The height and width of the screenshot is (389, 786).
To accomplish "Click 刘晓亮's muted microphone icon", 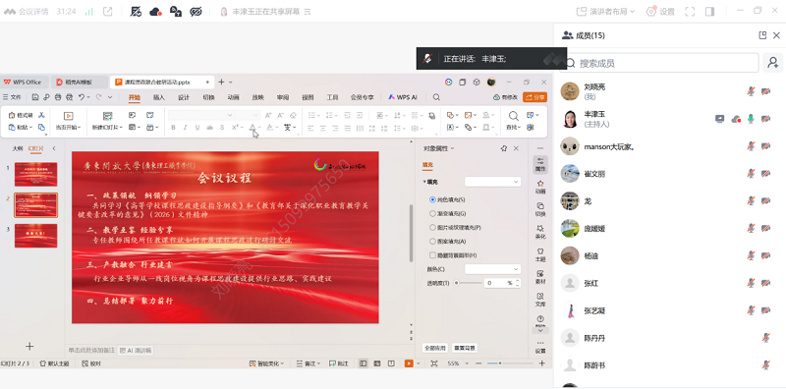I will pyautogui.click(x=751, y=91).
